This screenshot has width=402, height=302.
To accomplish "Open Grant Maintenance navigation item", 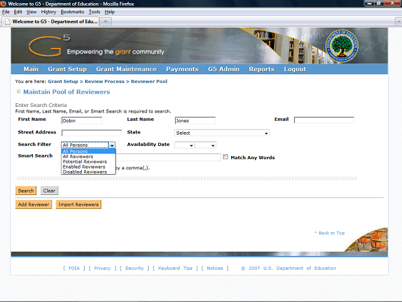I will tap(126, 69).
